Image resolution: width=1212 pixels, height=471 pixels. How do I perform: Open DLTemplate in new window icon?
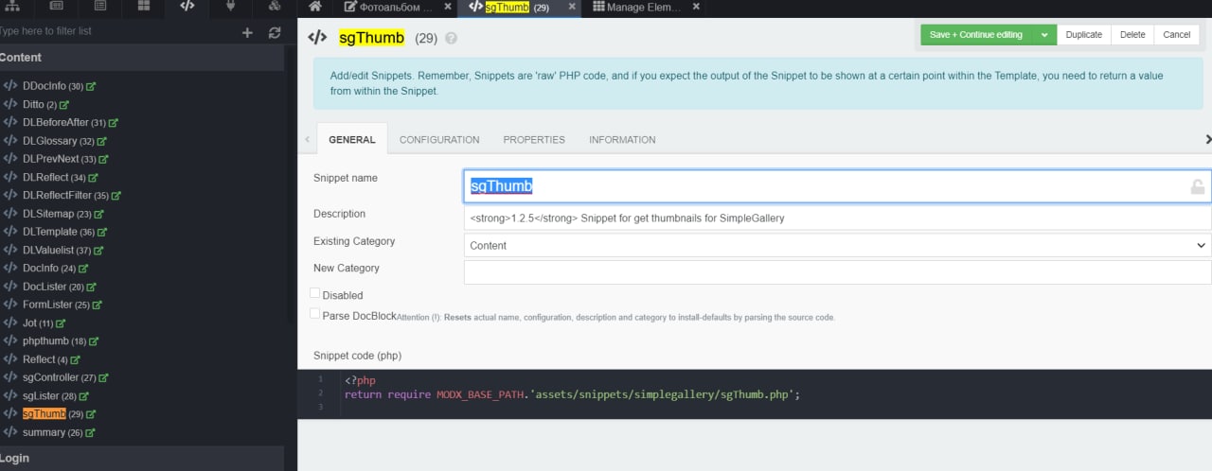tap(101, 232)
